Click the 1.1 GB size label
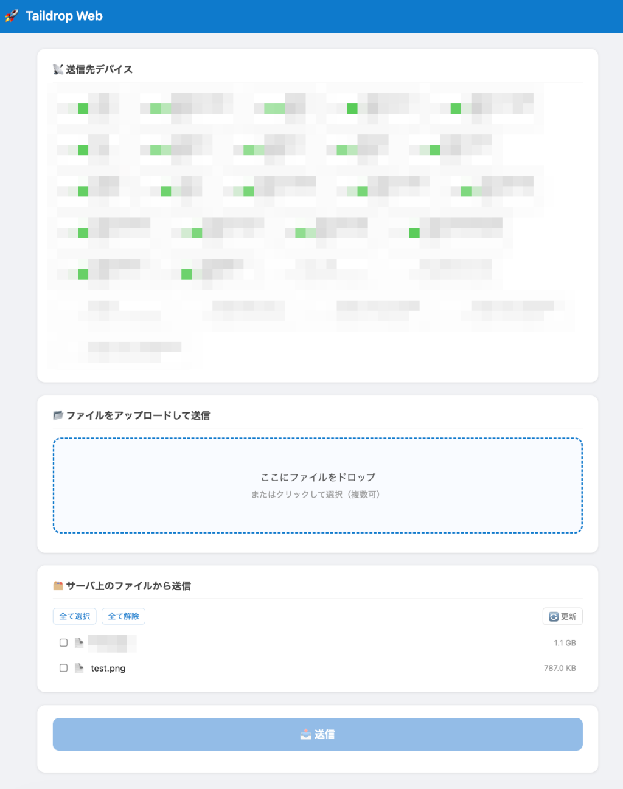 pos(565,643)
